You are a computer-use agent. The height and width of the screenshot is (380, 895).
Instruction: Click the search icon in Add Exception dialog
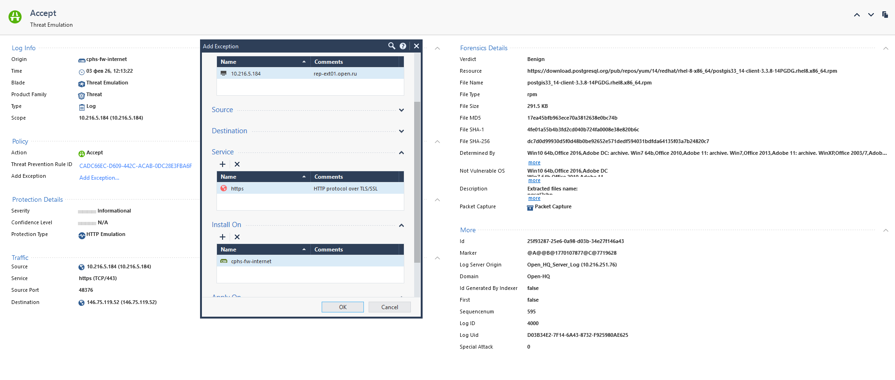point(392,46)
